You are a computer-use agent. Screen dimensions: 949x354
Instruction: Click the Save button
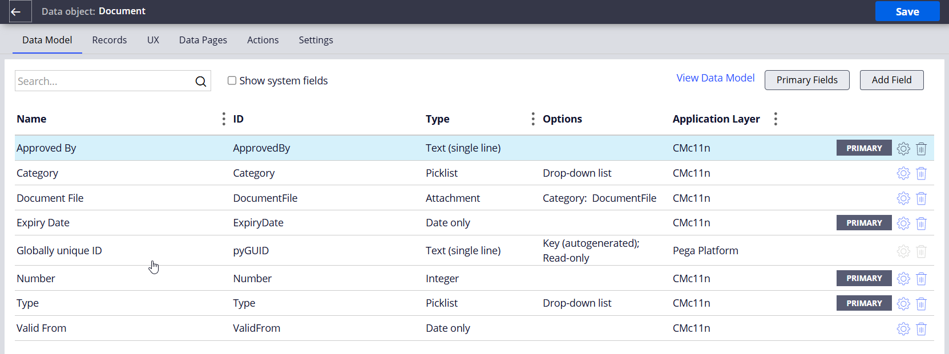pos(907,11)
